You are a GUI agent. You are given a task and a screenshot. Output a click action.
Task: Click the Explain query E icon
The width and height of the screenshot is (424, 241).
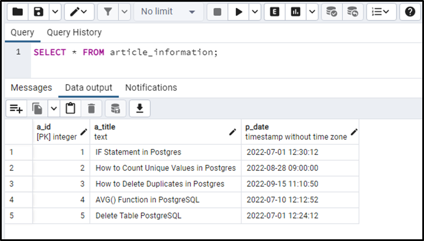tap(274, 12)
